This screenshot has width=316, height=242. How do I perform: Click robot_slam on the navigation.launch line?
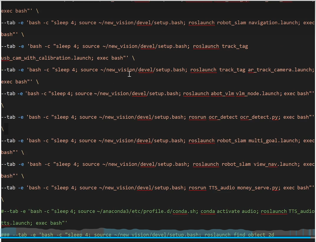click(231, 23)
